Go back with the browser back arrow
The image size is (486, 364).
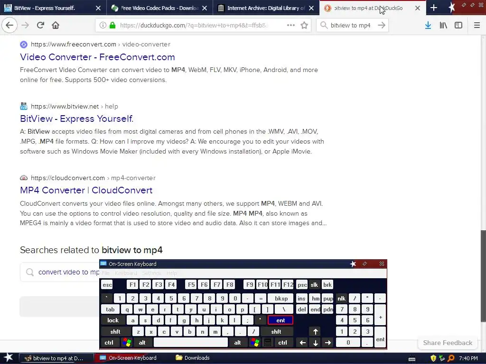(9, 25)
